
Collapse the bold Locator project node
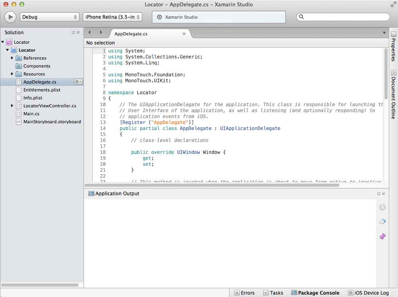tap(8, 50)
